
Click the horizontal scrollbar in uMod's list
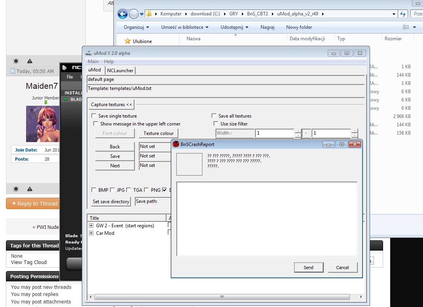tap(221, 297)
